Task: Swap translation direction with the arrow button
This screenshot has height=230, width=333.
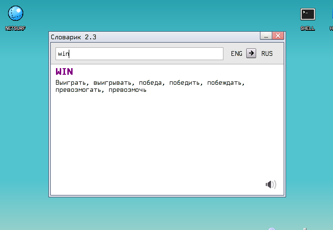Action: point(251,53)
